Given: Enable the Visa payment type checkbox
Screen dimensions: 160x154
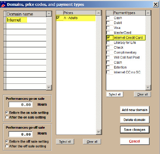Looking at the screenshot, I should point(108,27).
